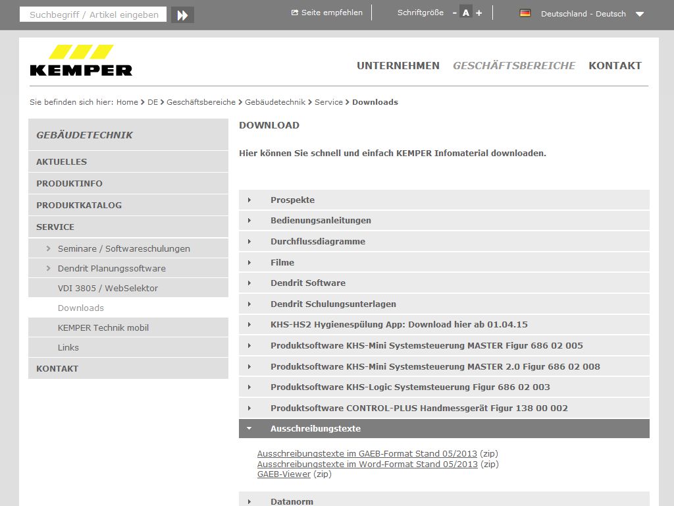Click Service in the breadcrumb

point(329,102)
